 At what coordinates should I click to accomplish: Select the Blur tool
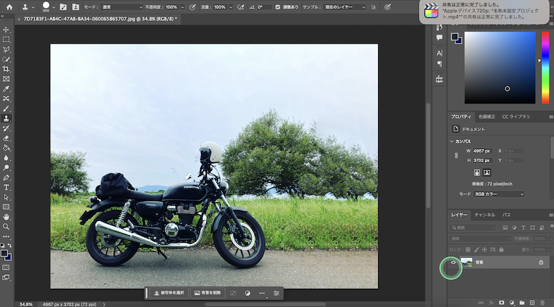click(x=6, y=158)
